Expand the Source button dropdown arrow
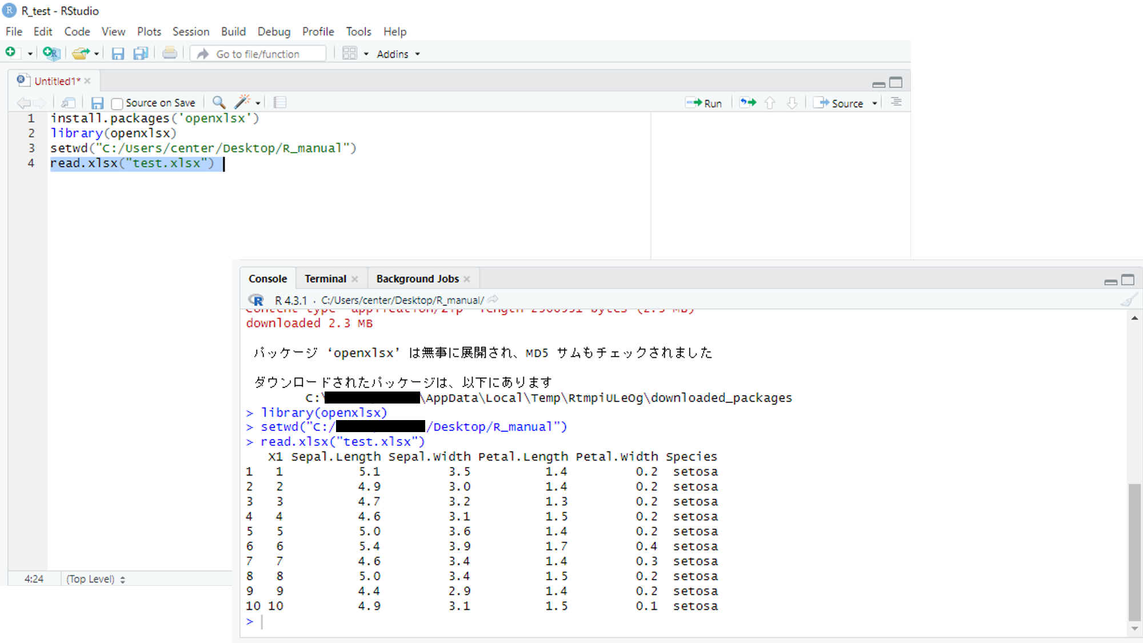The image size is (1143, 643). [x=874, y=103]
